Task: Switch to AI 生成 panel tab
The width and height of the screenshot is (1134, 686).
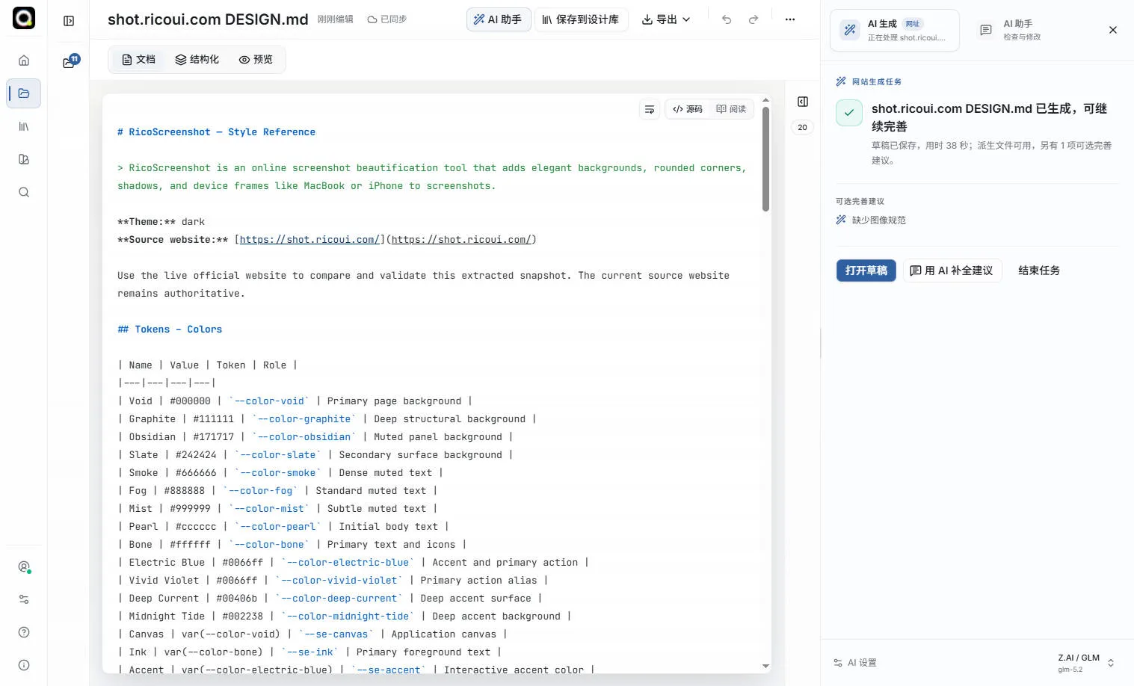Action: [895, 30]
